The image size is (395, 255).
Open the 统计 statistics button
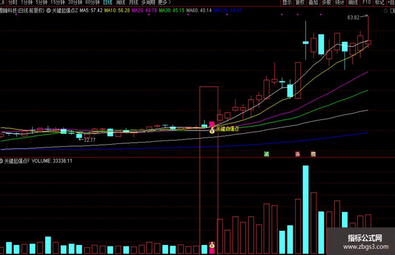point(339,3)
